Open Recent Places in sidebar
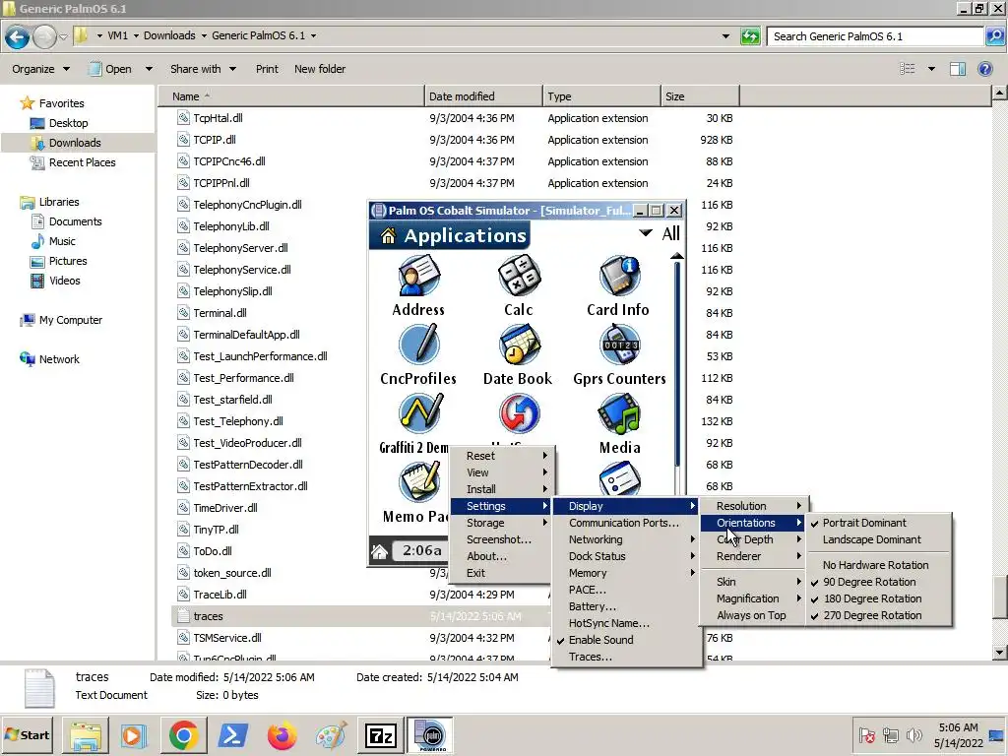This screenshot has height=756, width=1008. (83, 162)
